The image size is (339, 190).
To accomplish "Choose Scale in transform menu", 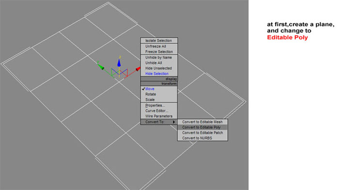I will 159,100.
